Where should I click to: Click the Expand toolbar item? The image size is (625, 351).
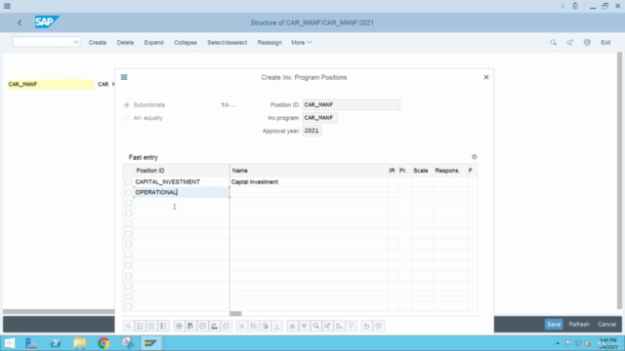pyautogui.click(x=154, y=42)
